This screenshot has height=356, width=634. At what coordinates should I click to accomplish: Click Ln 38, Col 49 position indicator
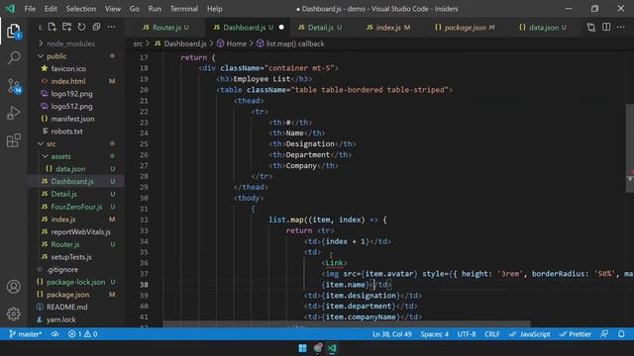pyautogui.click(x=392, y=334)
